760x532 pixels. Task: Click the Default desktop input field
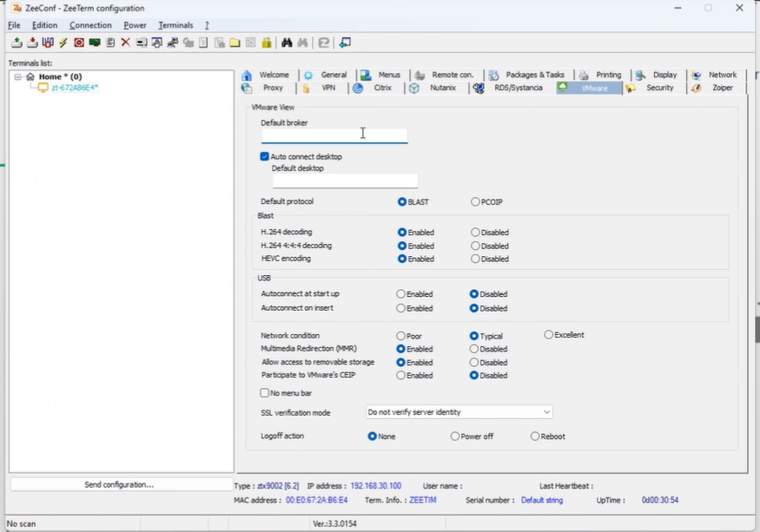[x=345, y=181]
